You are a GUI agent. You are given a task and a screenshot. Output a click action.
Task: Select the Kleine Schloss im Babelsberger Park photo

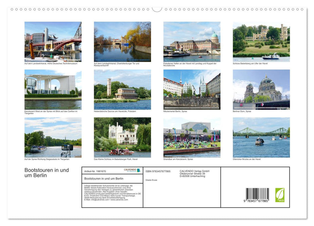(x=122, y=137)
